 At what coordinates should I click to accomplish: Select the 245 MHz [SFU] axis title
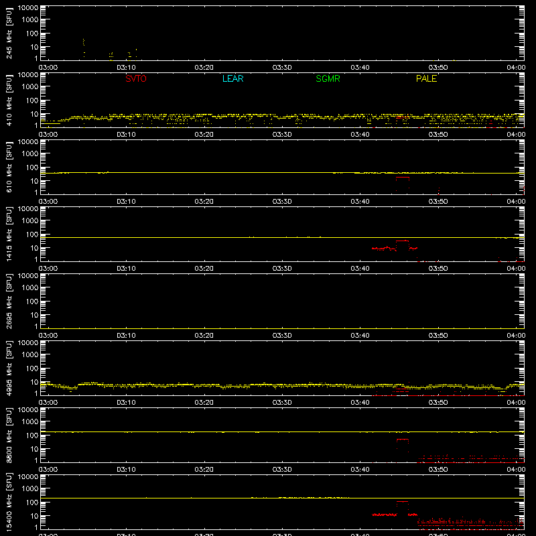[9, 33]
